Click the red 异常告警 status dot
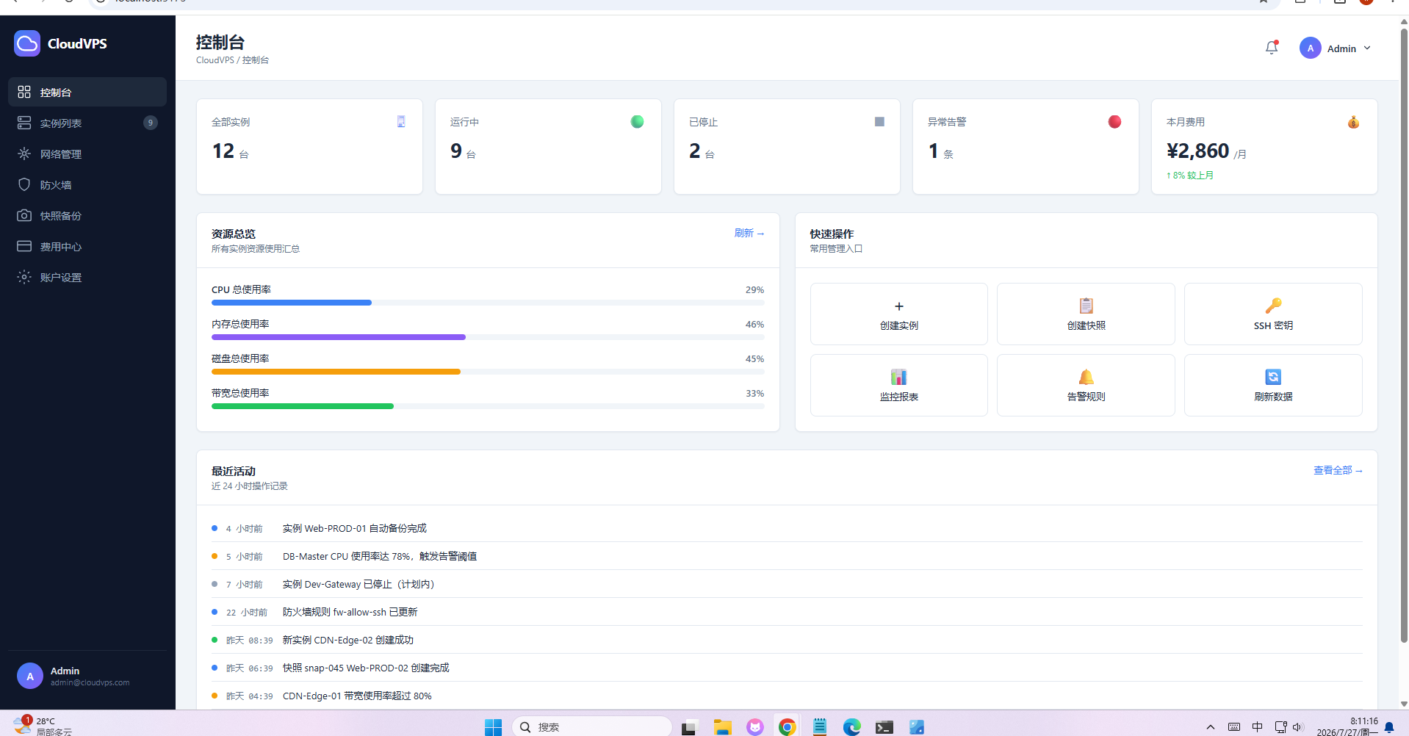1409x736 pixels. point(1114,122)
